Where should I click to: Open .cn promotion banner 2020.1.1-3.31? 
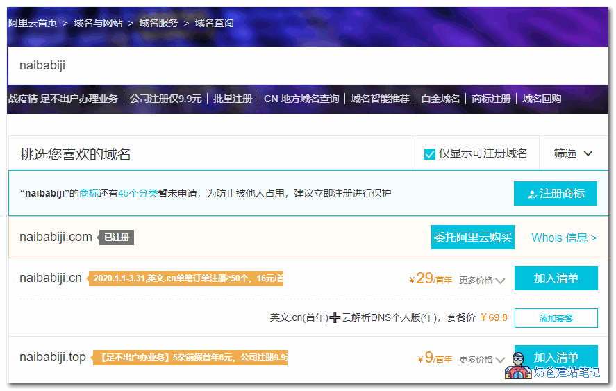coord(186,278)
